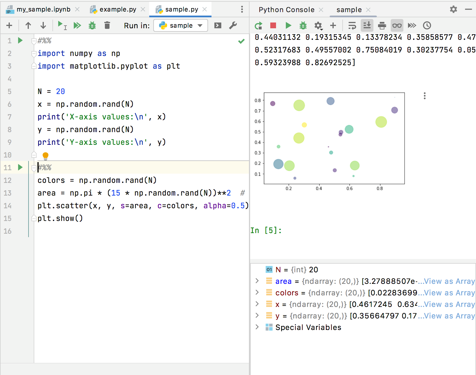Close the sample console tab

click(x=368, y=10)
